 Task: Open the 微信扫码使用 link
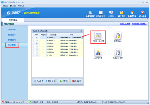click(x=125, y=24)
